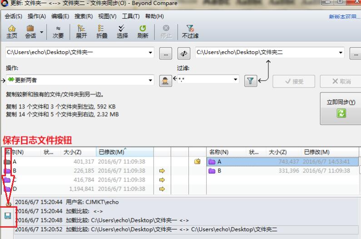Click the copy-right arrow for folder B
Image resolution: width=361 pixels, height=239 pixels.
coord(162,171)
